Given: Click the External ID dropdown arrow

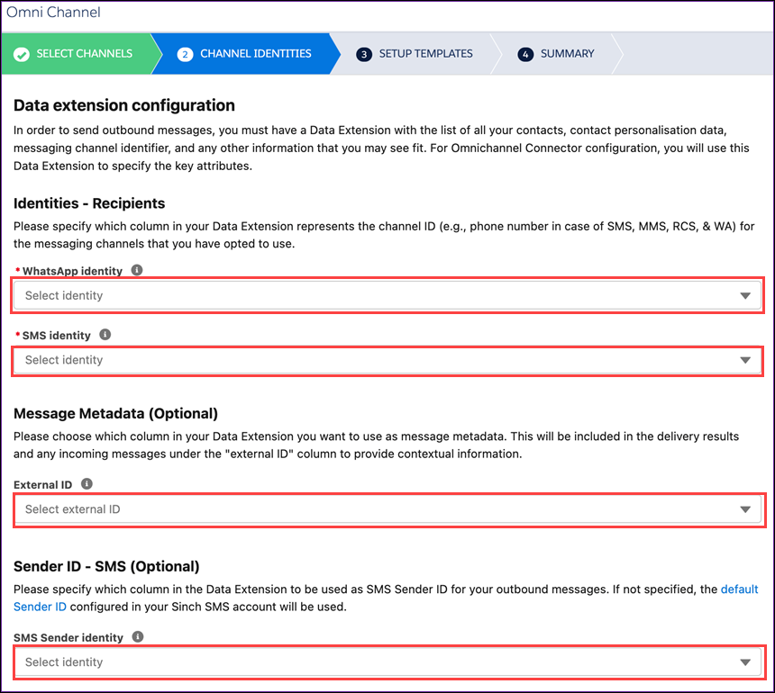Looking at the screenshot, I should (745, 509).
